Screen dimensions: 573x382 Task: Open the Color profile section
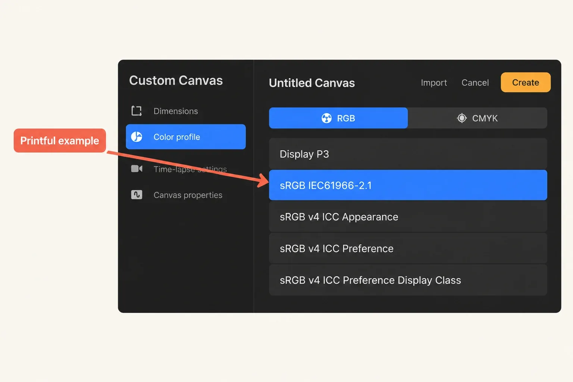pos(186,137)
